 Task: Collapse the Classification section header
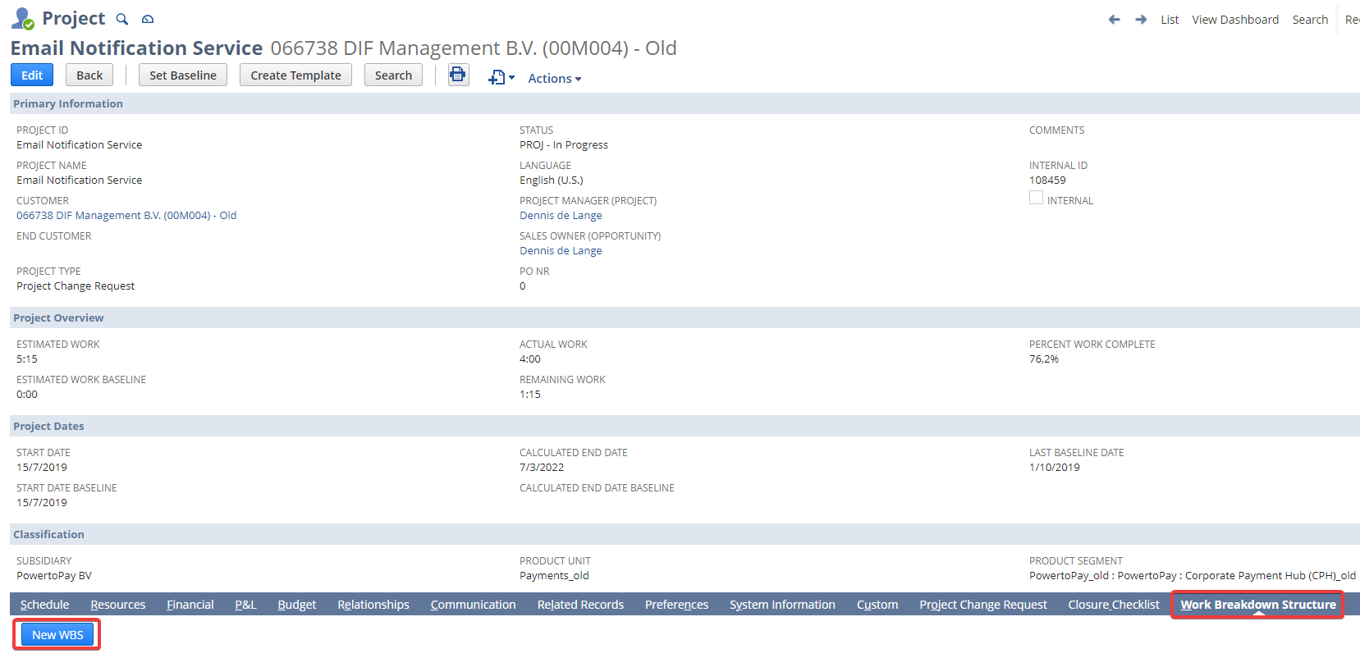click(685, 534)
